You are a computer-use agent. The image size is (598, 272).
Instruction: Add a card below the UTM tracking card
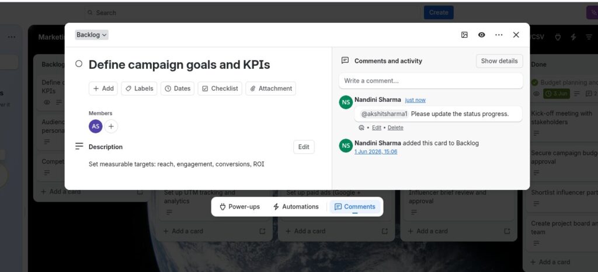tap(183, 231)
